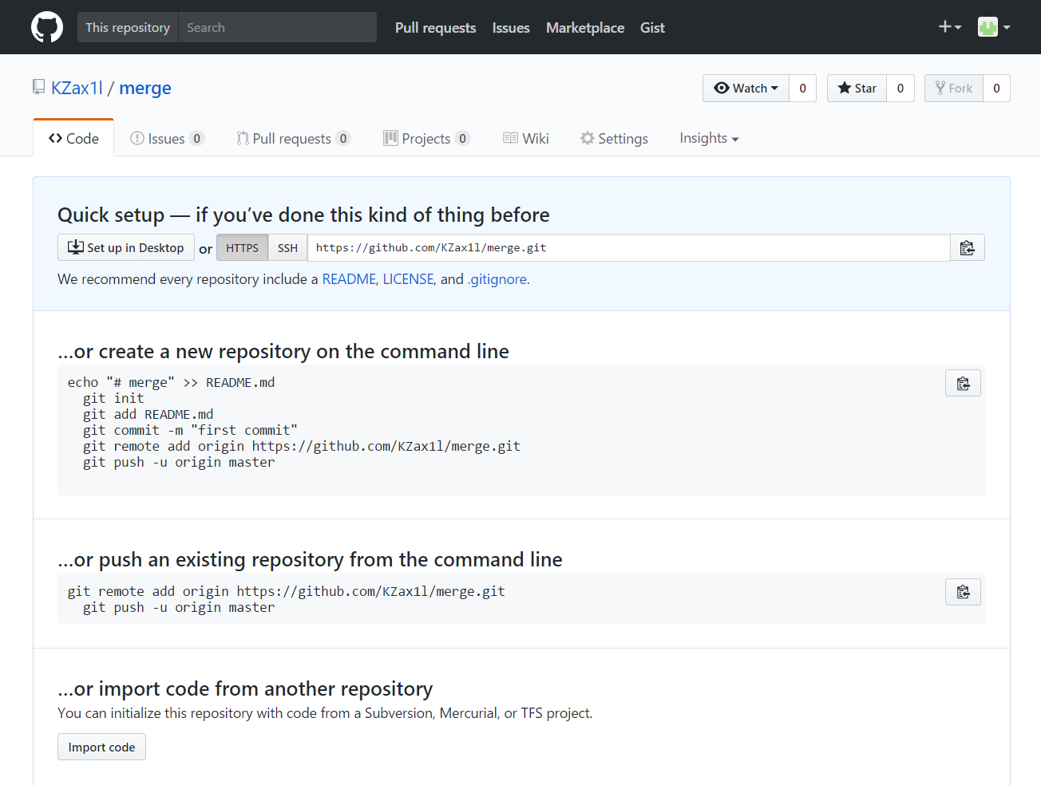1041x785 pixels.
Task: Click the Import code button
Action: [101, 747]
